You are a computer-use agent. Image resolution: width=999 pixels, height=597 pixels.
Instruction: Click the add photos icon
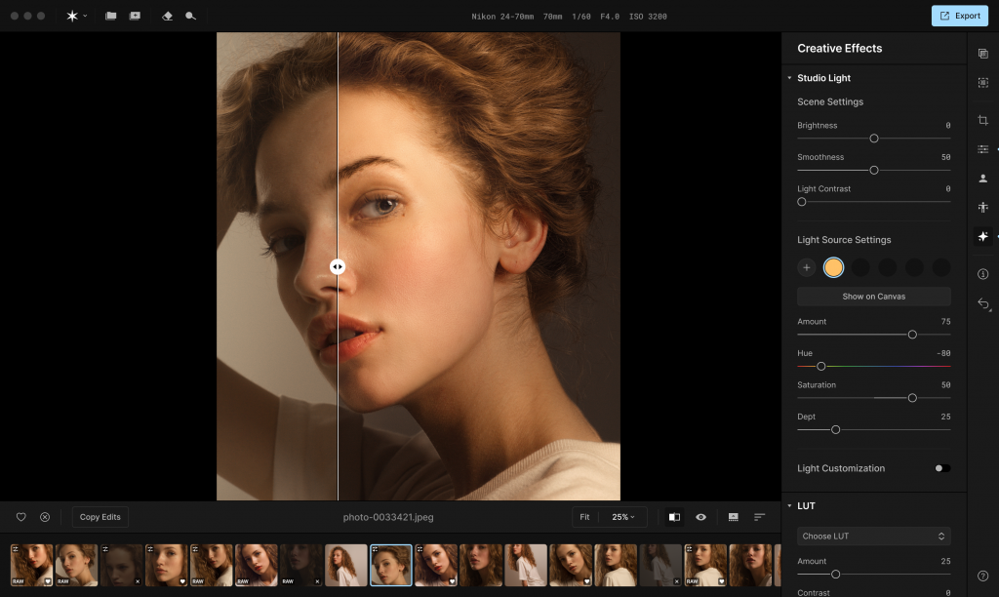click(x=135, y=16)
